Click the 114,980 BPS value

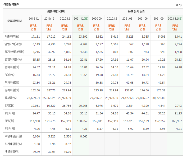[35, 121]
